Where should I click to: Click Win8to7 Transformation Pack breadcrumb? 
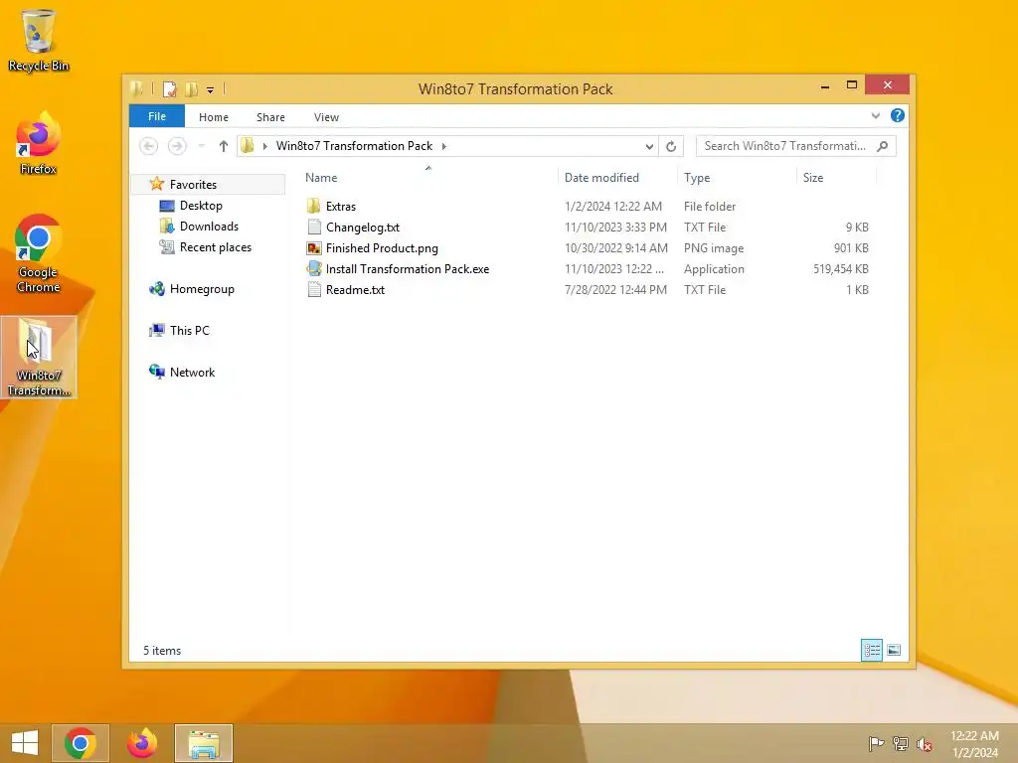355,146
